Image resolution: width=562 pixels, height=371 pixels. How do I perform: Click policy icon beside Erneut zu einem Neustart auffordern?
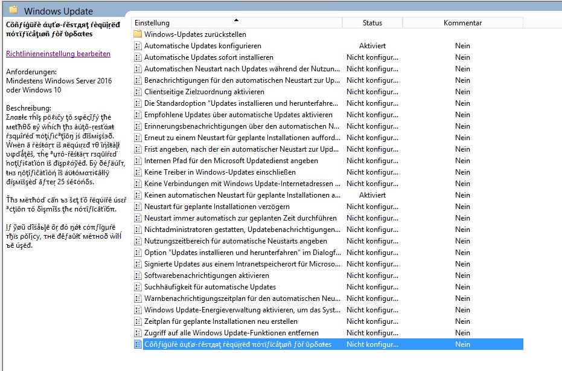pyautogui.click(x=138, y=138)
